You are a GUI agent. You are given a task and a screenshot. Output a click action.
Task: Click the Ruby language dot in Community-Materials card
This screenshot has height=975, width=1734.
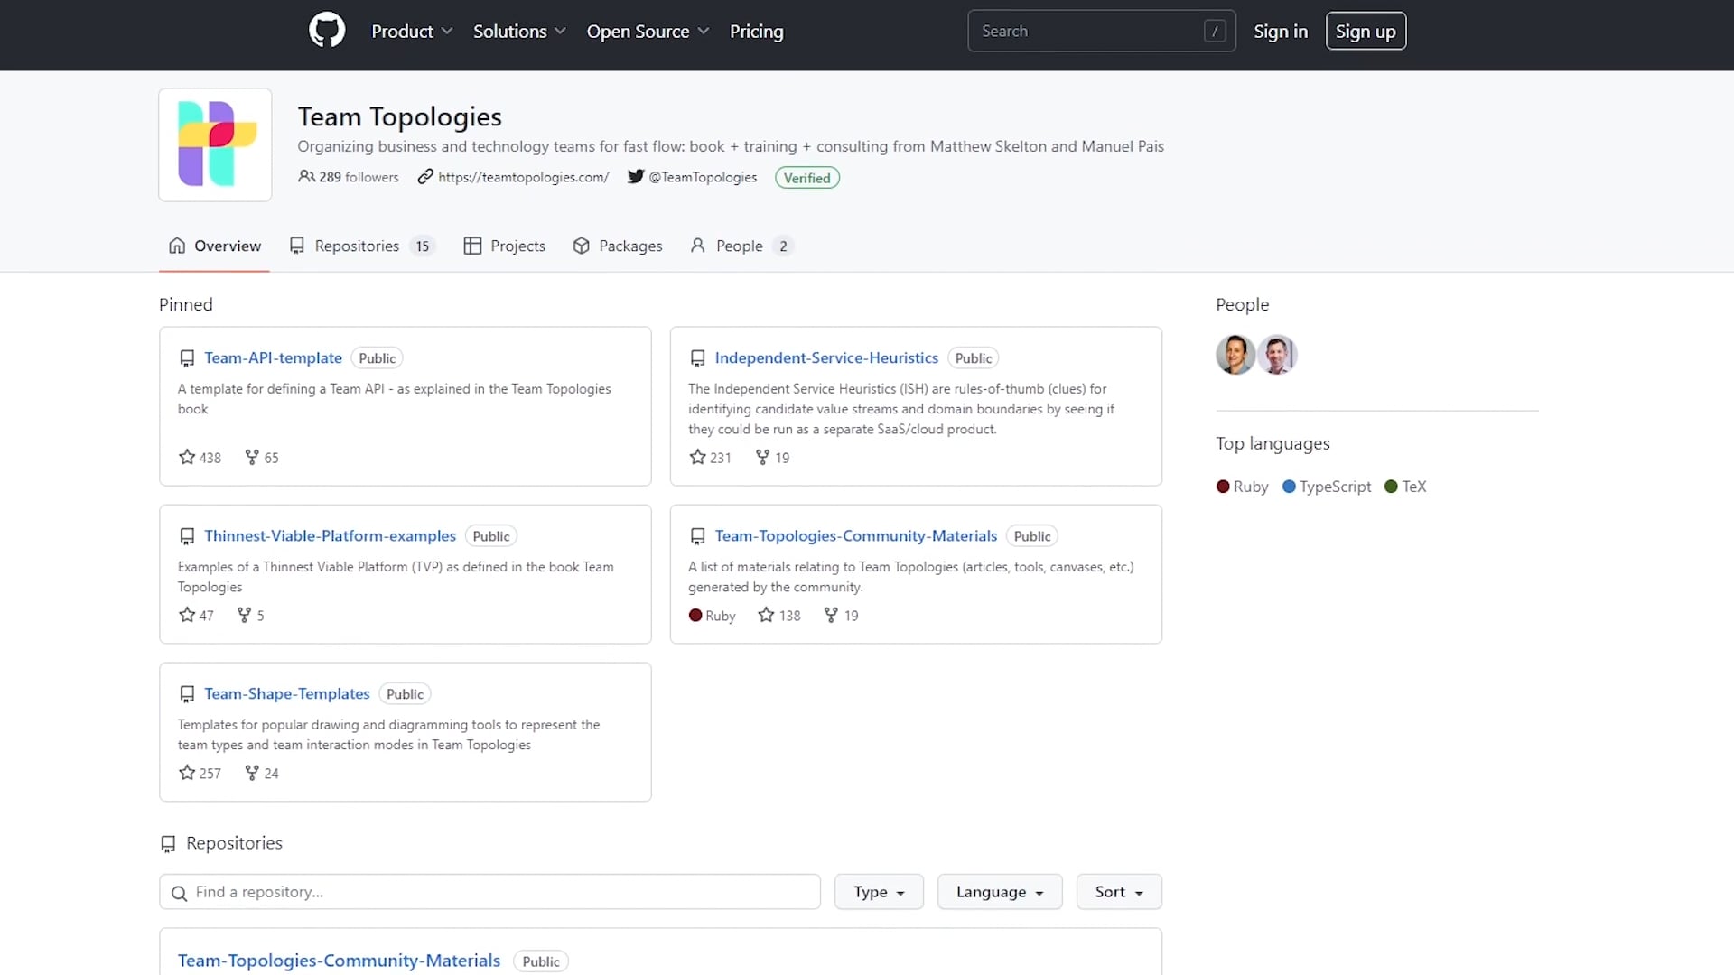coord(695,616)
